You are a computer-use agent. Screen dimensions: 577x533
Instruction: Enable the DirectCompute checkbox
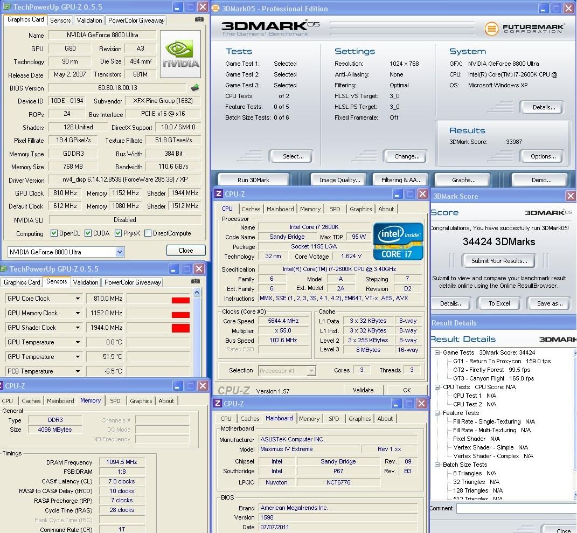point(148,233)
